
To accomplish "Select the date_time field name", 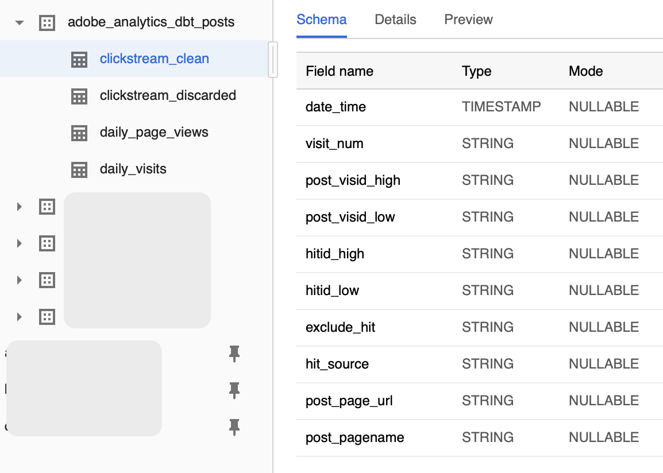I will (336, 107).
